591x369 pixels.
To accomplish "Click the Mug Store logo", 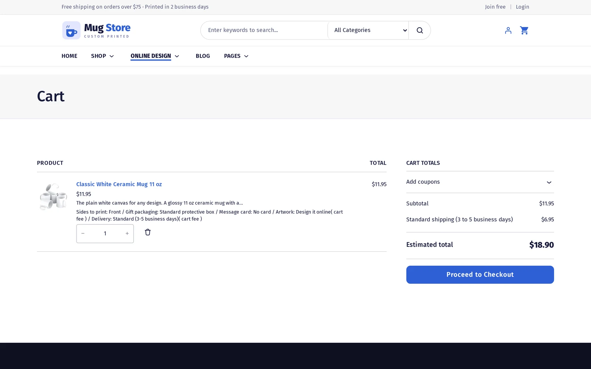I will click(x=96, y=30).
